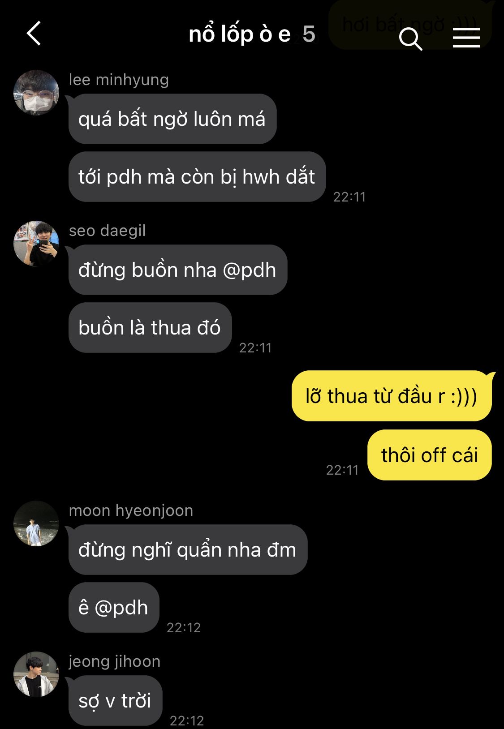Tap the @pdh mention in "đừng buồn nha"
The image size is (504, 729).
[x=249, y=270]
